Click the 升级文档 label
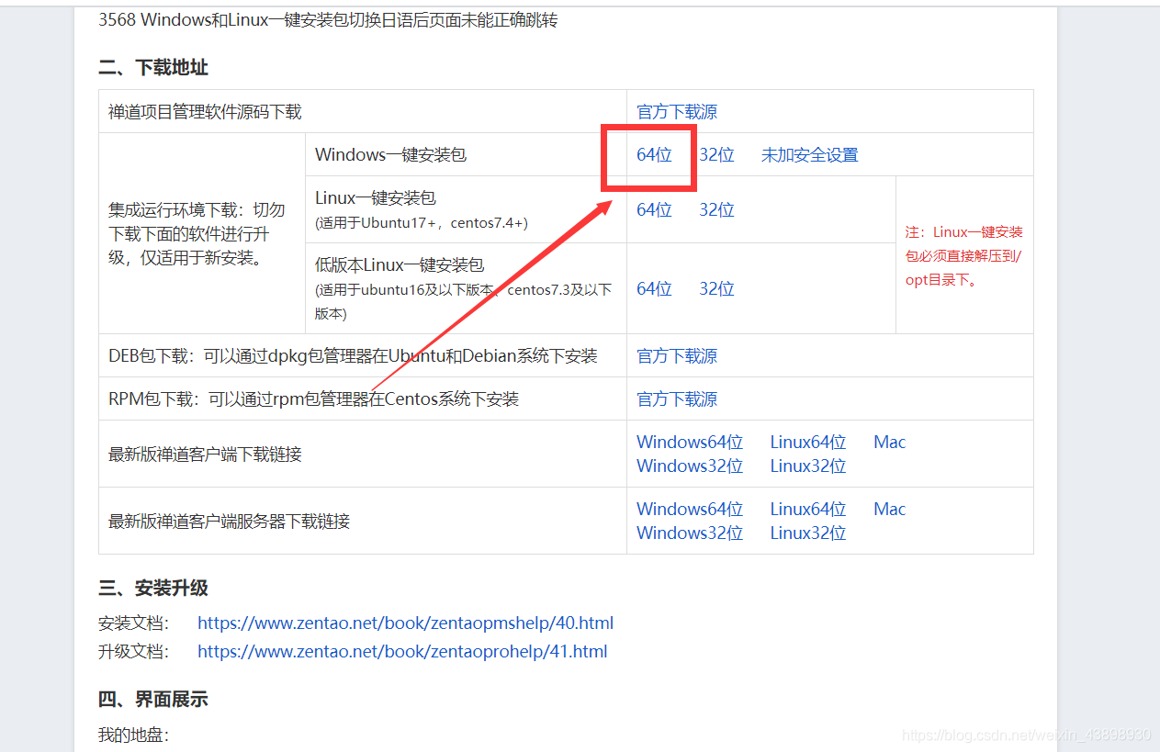 click(134, 652)
